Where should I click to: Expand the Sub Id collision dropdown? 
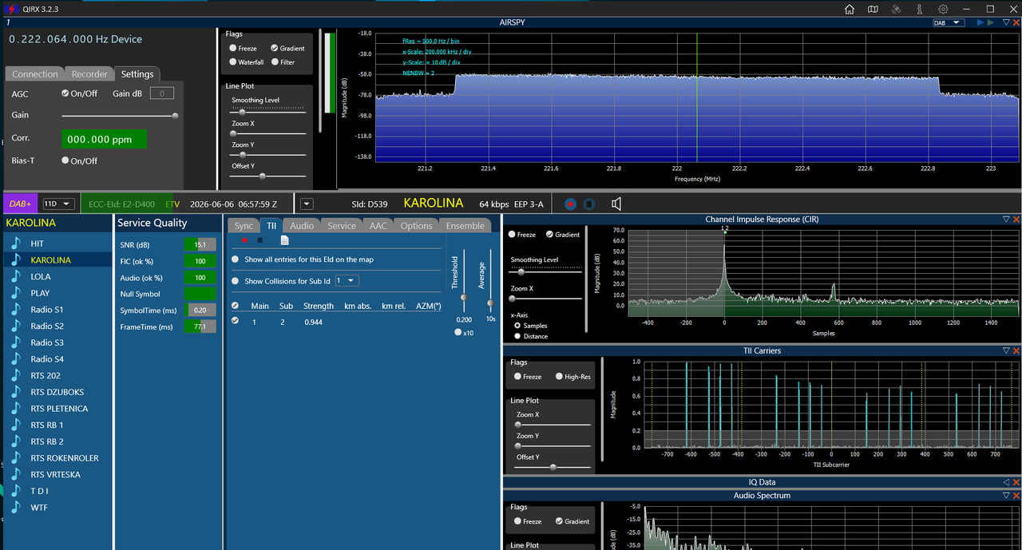[x=347, y=281]
